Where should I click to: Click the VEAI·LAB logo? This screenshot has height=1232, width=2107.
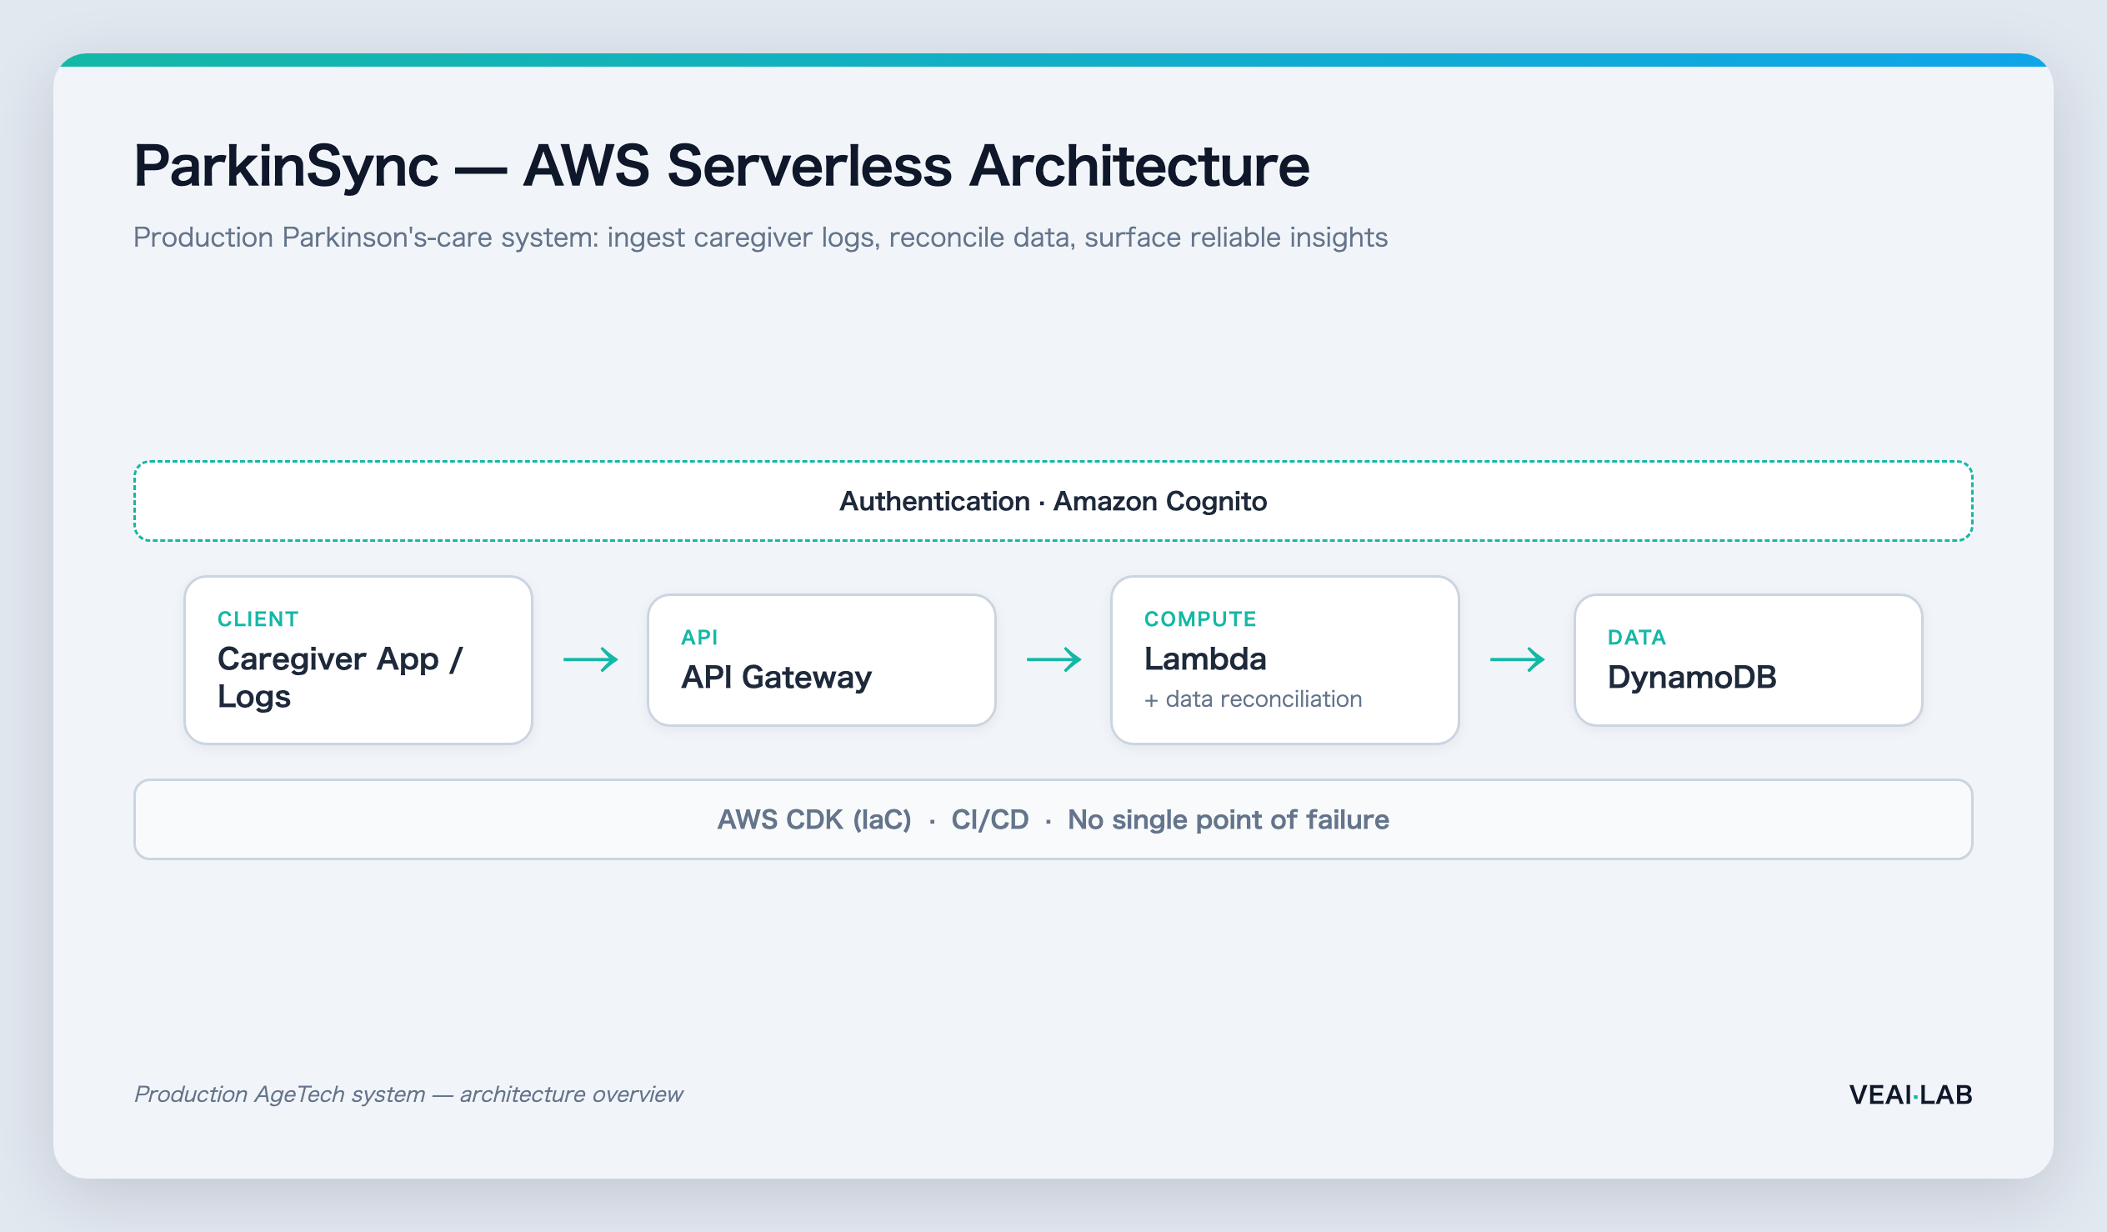[1910, 1094]
